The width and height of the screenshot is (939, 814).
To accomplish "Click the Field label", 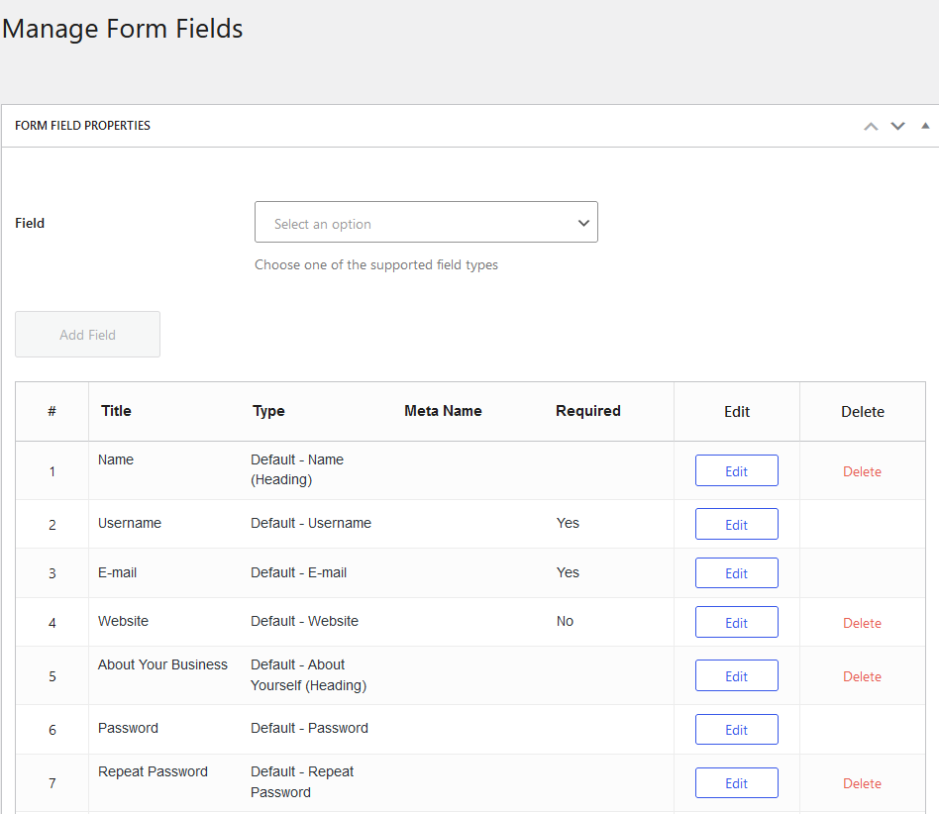I will [x=30, y=223].
